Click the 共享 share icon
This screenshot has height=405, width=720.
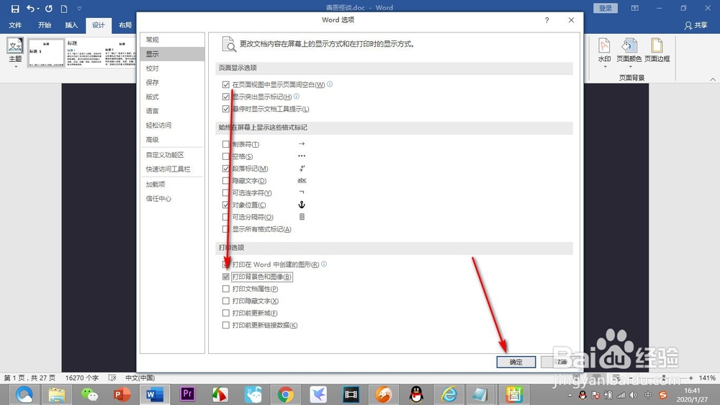click(696, 25)
